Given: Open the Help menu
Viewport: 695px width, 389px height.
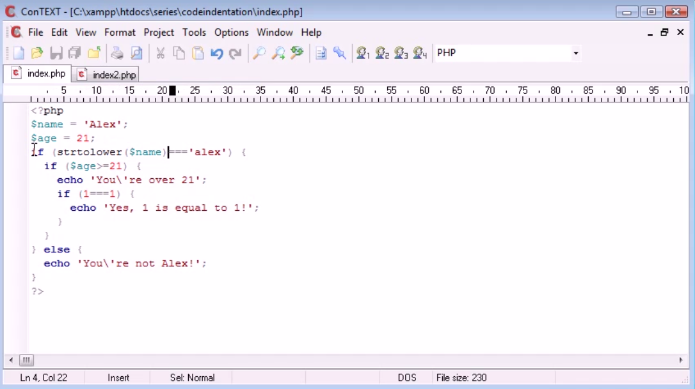Looking at the screenshot, I should pyautogui.click(x=312, y=32).
